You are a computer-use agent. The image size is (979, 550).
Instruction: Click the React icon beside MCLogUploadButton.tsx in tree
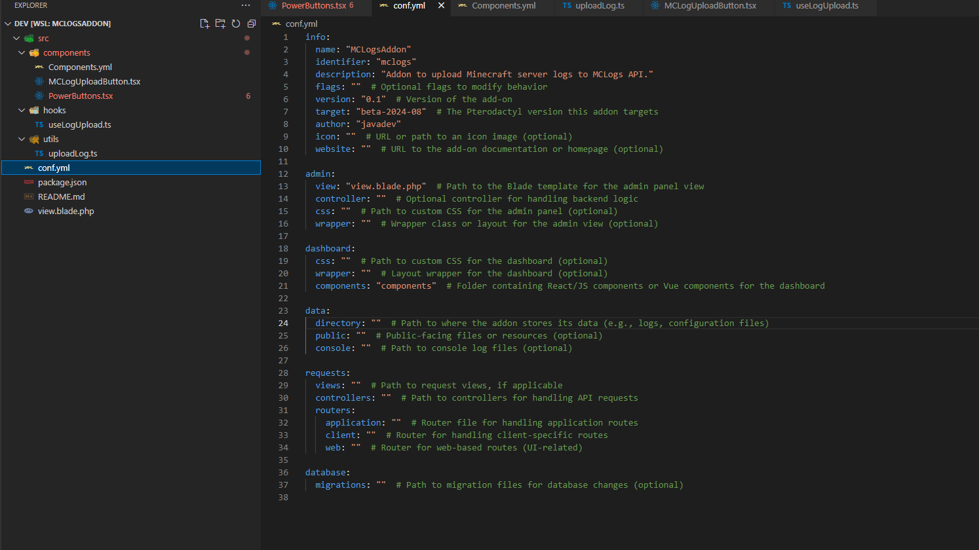coord(39,81)
